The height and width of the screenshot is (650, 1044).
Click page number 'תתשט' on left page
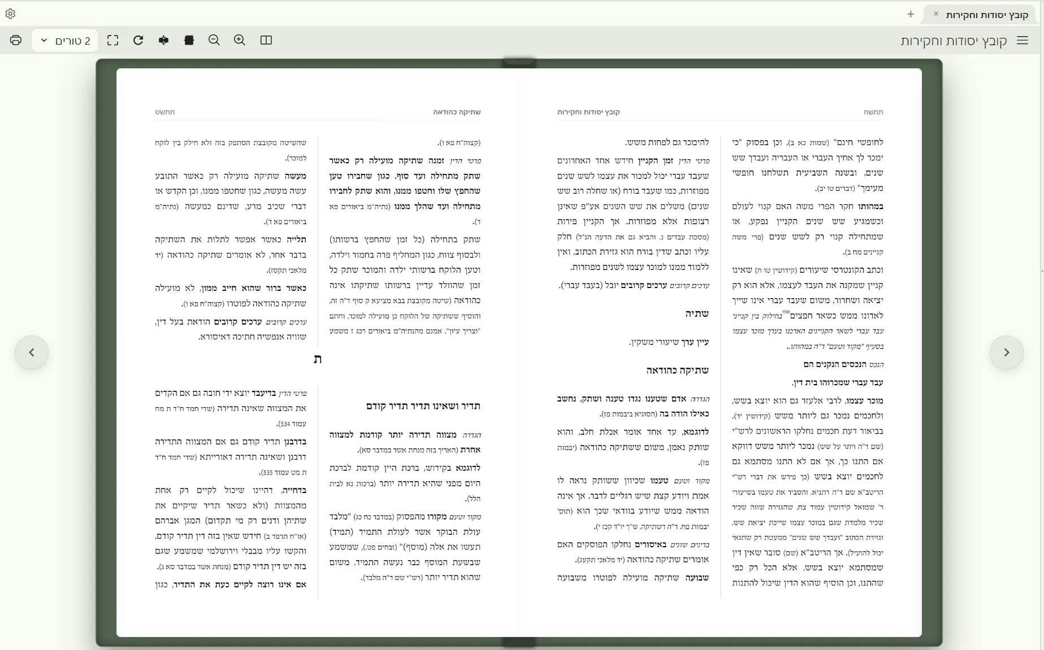point(165,112)
